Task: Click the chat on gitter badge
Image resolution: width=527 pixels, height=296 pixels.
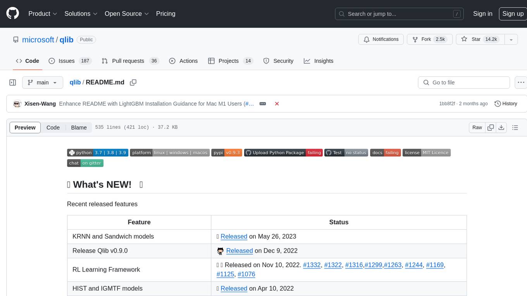Action: (x=85, y=163)
